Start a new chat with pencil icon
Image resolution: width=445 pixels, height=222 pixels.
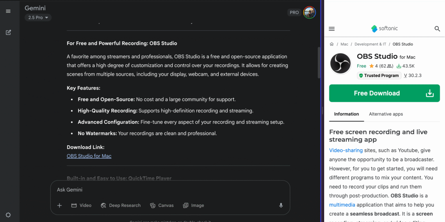click(x=8, y=32)
